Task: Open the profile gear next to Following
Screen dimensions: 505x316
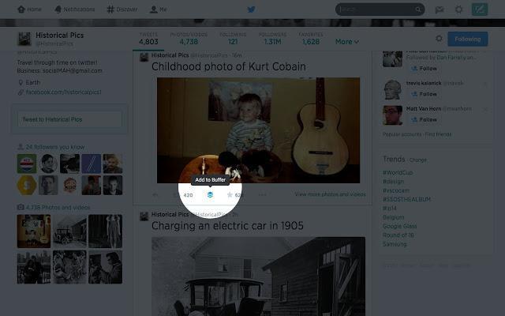Action: coord(439,39)
